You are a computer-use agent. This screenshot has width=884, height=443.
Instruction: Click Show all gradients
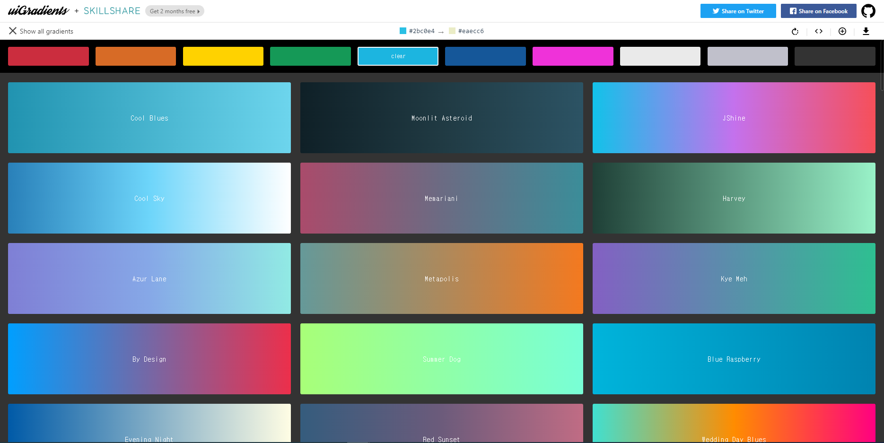tap(46, 31)
